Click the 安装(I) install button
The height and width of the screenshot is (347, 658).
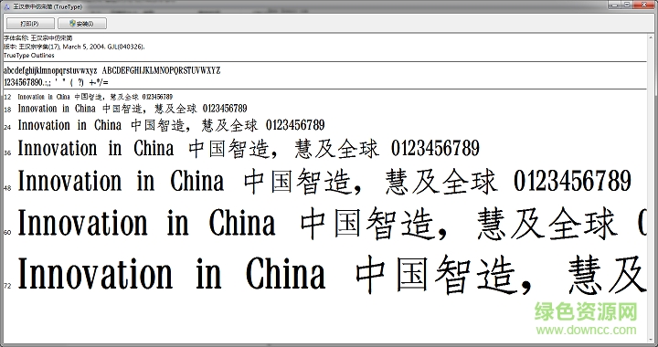[x=82, y=24]
